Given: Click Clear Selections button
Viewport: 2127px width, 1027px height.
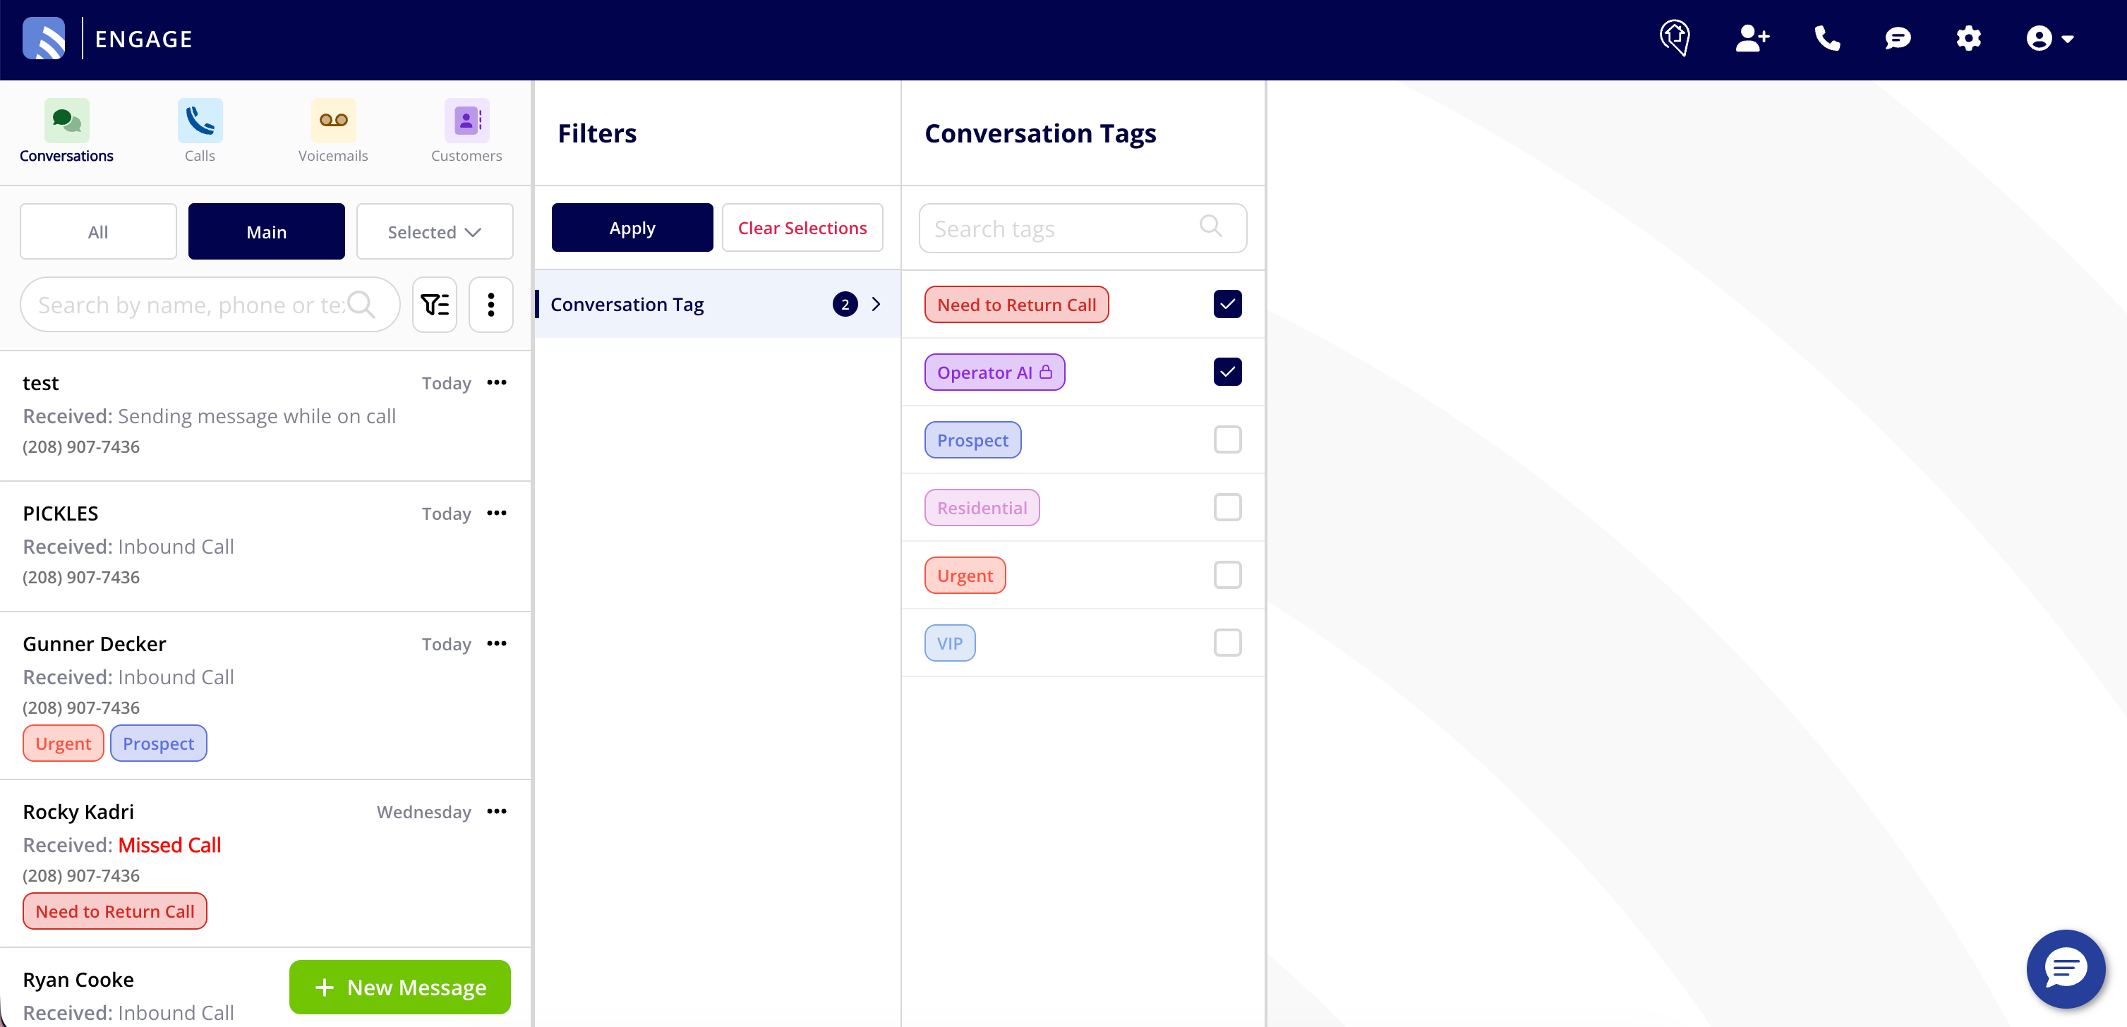Looking at the screenshot, I should coord(802,228).
